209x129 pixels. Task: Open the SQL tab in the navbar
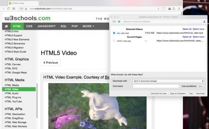click(64, 26)
